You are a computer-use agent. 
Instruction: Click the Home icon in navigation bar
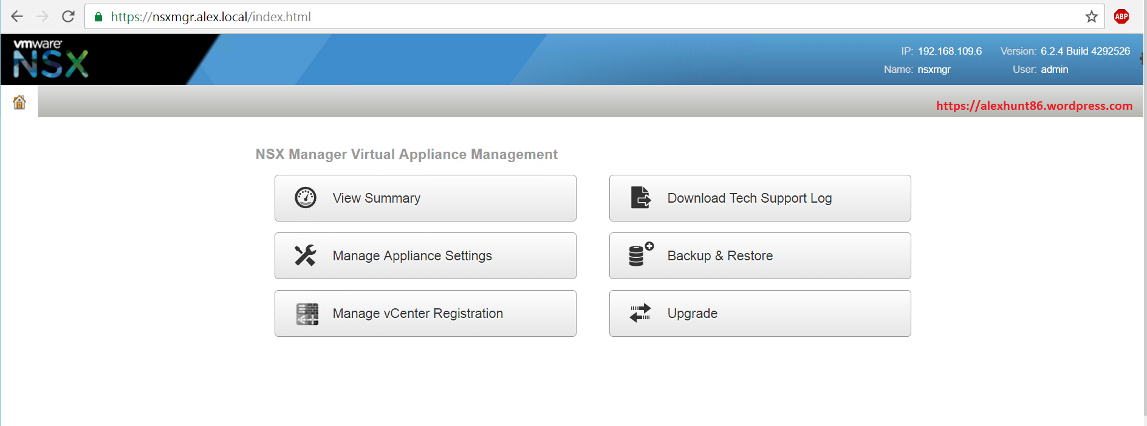tap(19, 102)
